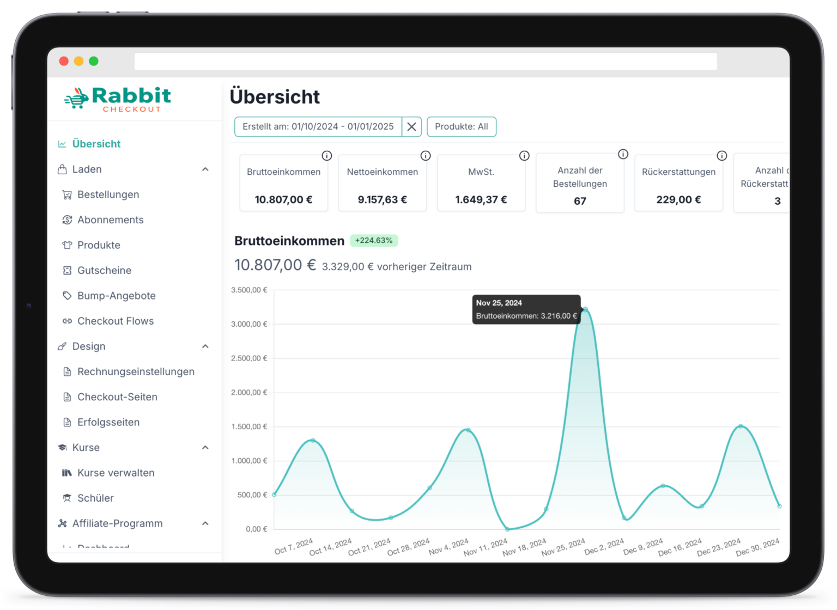Click the info icon on Rückerstattungen card

click(721, 156)
